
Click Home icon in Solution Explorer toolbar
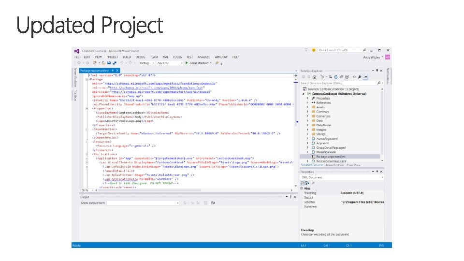(x=314, y=77)
